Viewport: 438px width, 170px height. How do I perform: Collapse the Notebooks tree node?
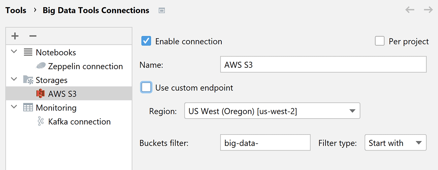pos(14,52)
